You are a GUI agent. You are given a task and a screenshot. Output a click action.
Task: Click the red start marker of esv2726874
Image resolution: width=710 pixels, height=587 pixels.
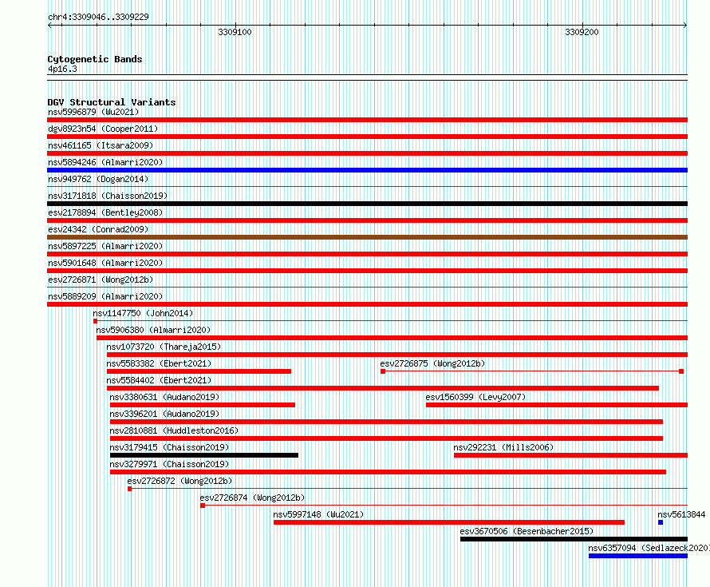click(203, 506)
